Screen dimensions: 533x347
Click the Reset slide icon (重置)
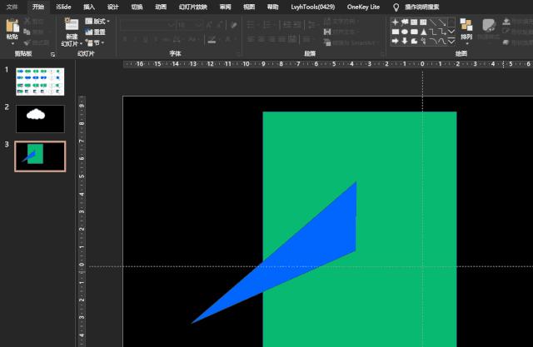pyautogui.click(x=98, y=32)
